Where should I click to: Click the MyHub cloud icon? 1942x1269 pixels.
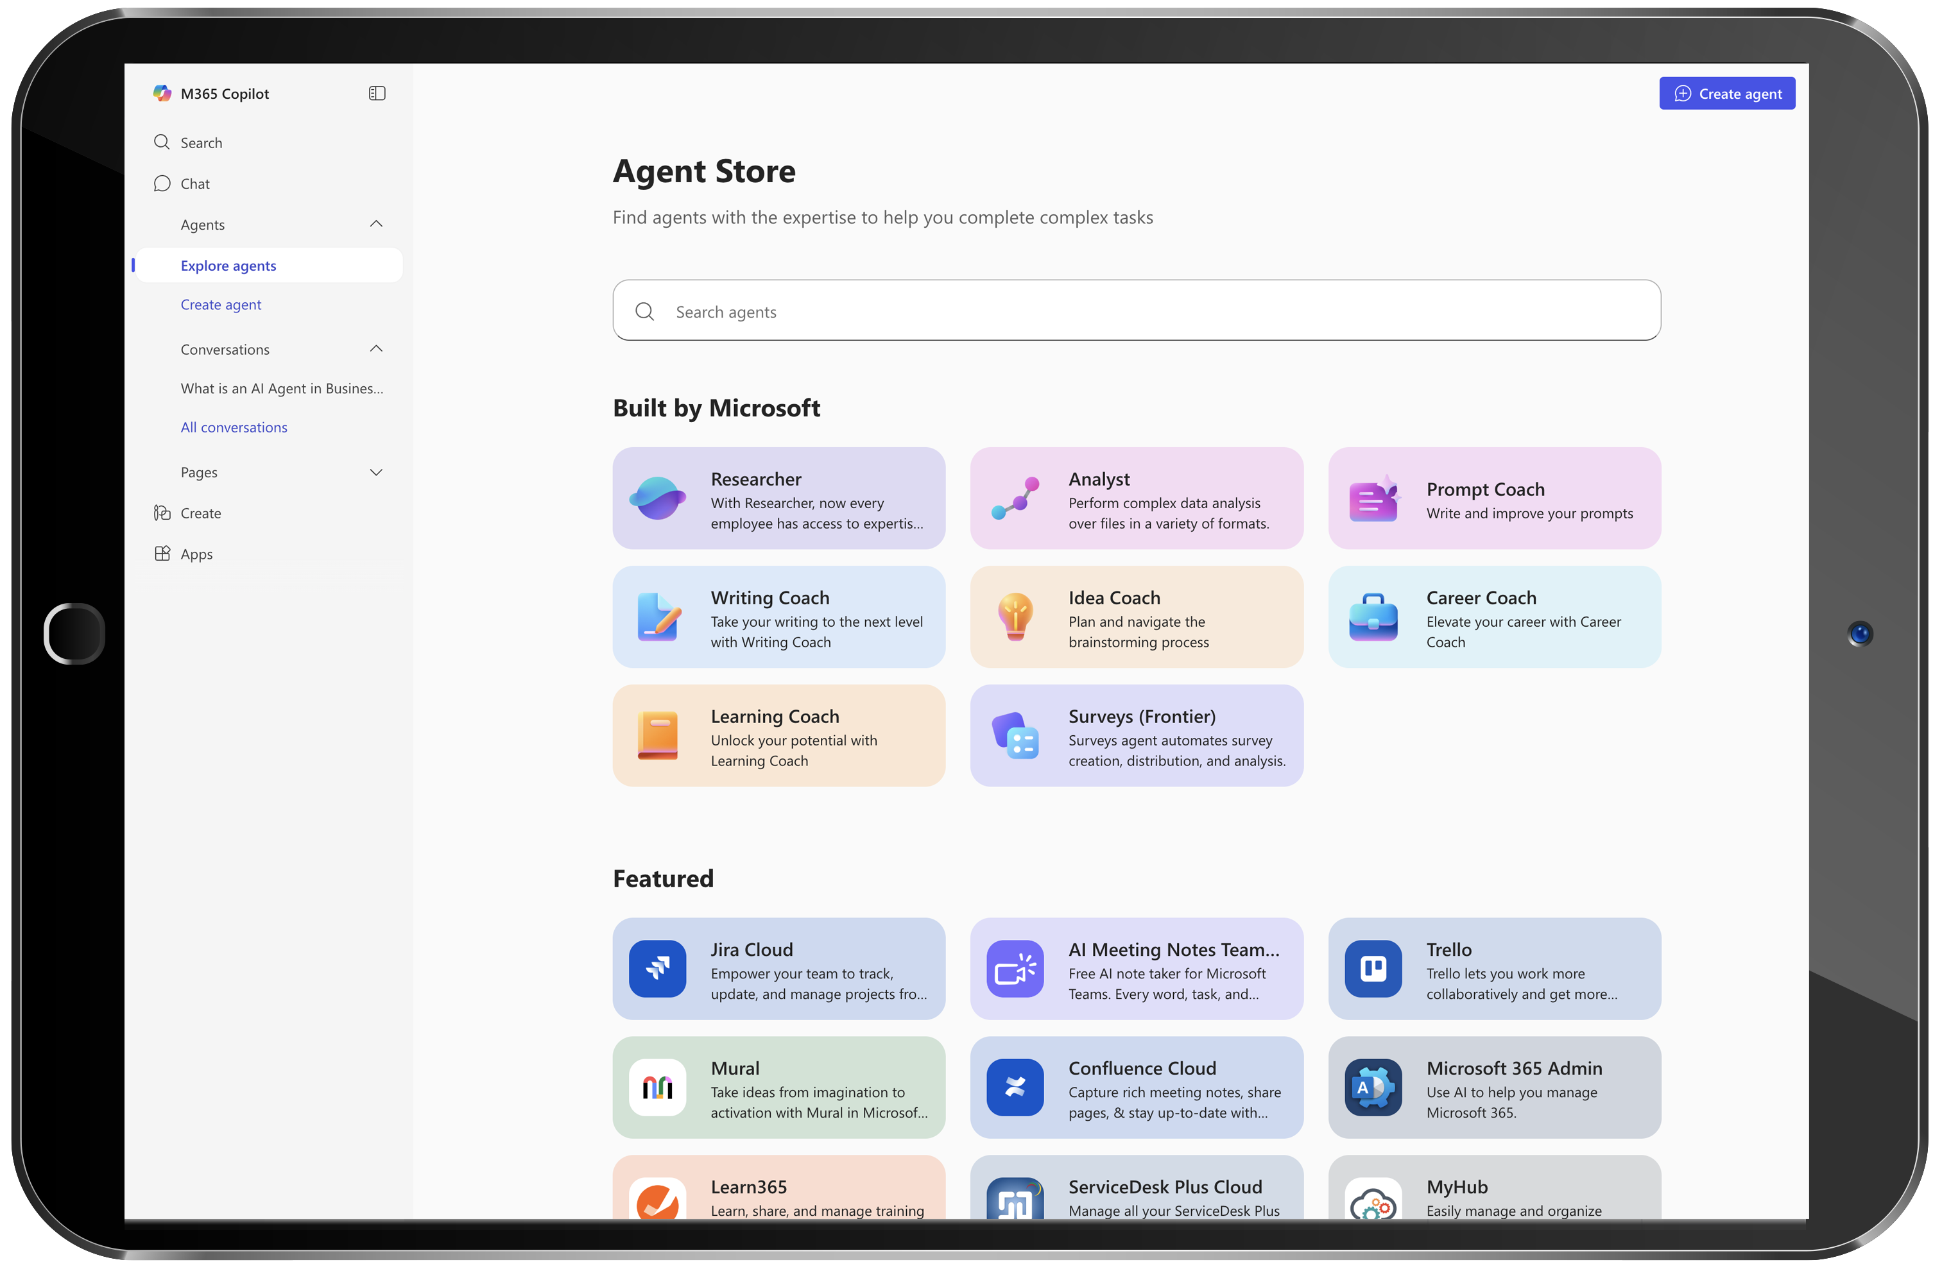[x=1373, y=1199]
